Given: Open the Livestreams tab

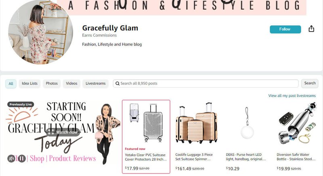Looking at the screenshot, I should point(96,83).
